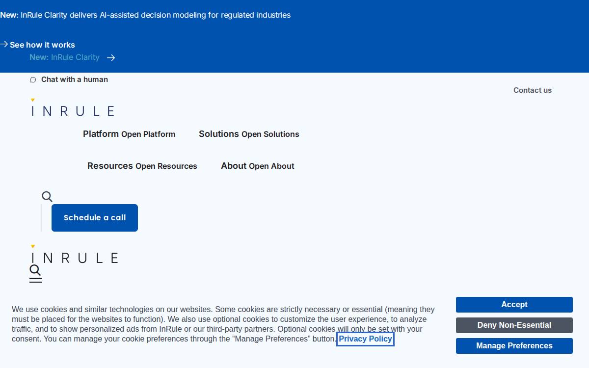Expand 'Open Platform' submenu
589x368 pixels.
click(148, 134)
